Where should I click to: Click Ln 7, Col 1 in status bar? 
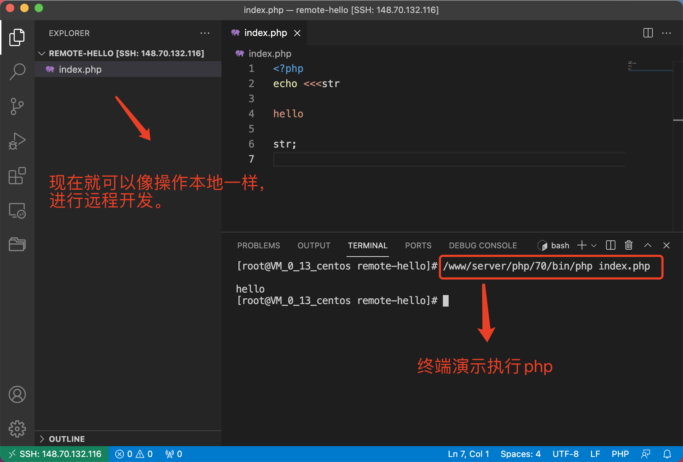coord(468,454)
